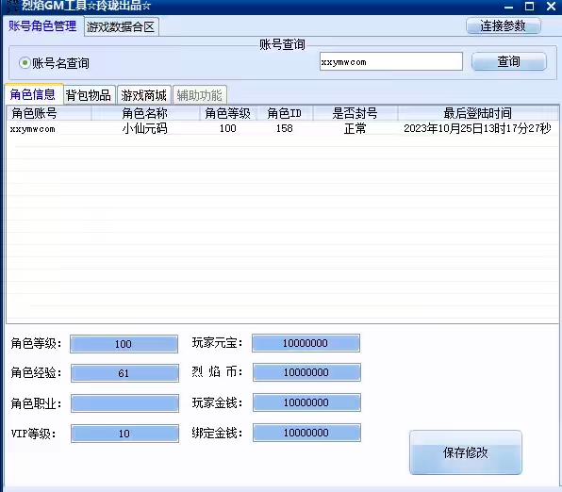Viewport: 562px width, 492px height.
Task: Click the 查询 button
Action: [508, 61]
